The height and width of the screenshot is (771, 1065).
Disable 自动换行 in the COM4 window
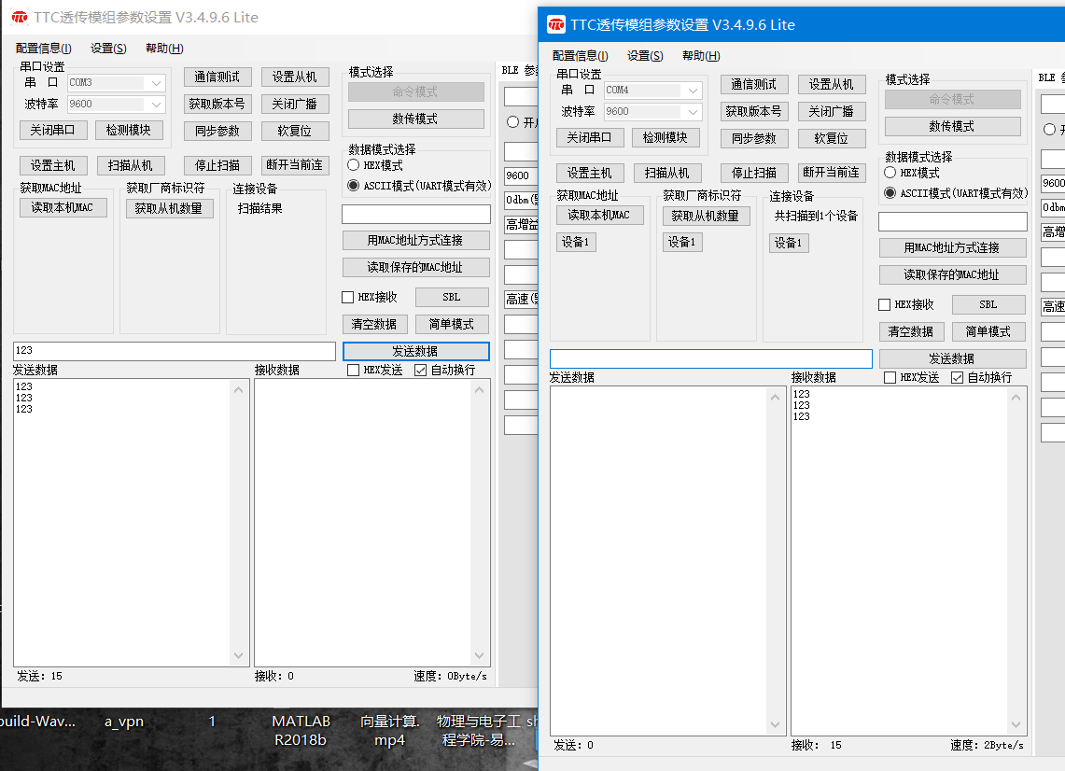pos(956,377)
